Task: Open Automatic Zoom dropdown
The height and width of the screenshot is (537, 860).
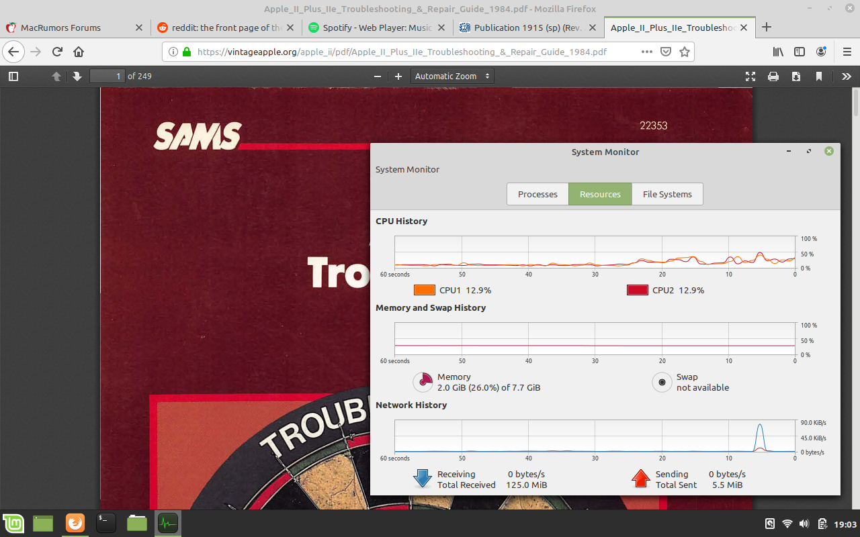Action: 452,77
